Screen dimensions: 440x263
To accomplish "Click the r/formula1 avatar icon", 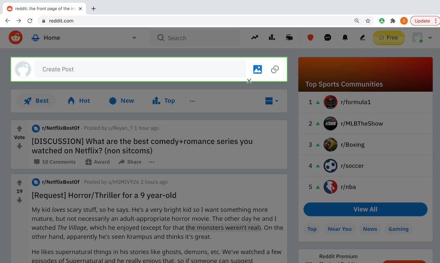I will click(x=331, y=102).
